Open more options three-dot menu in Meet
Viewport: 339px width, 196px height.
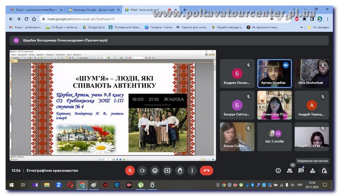[192, 171]
